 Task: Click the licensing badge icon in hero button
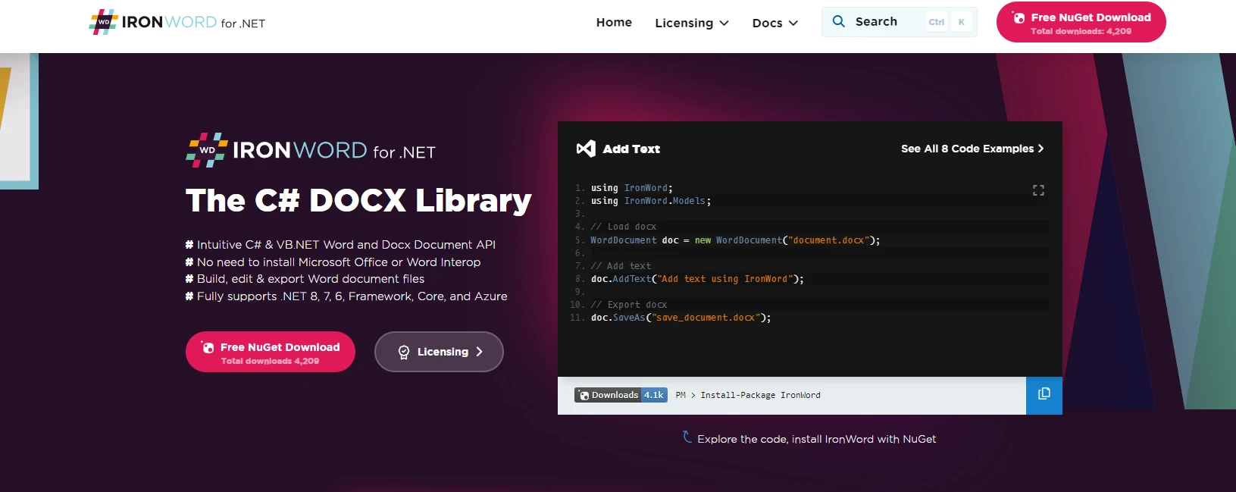tap(404, 352)
